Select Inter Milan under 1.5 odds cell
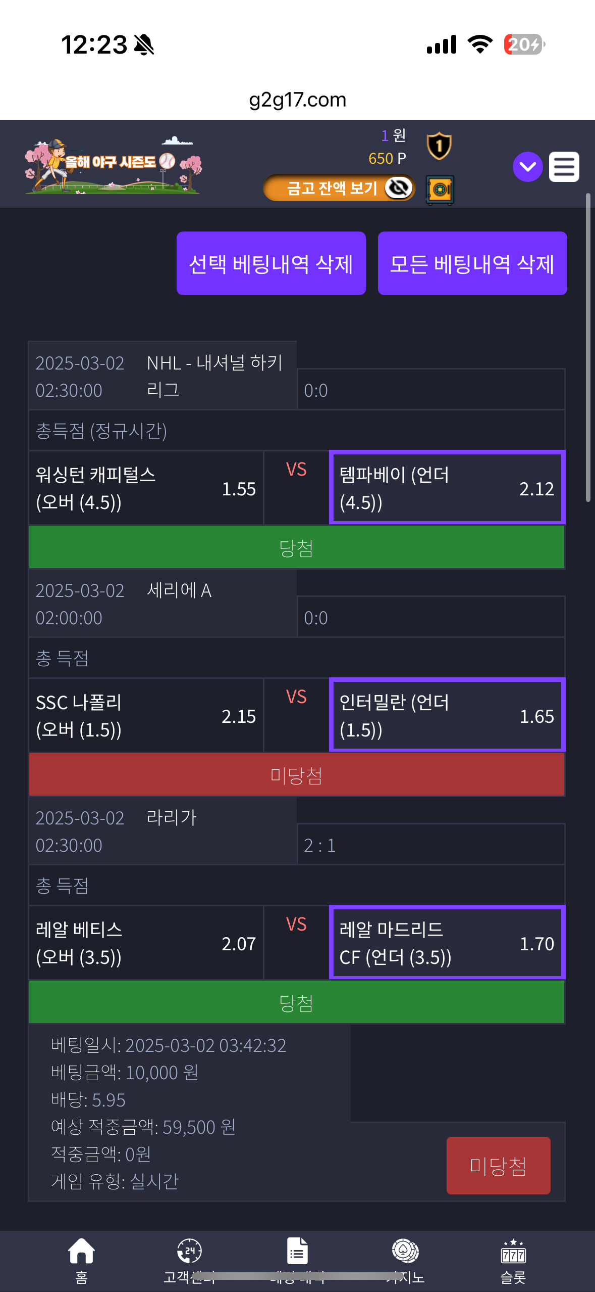Screen dimensions: 595x1292 (447, 715)
